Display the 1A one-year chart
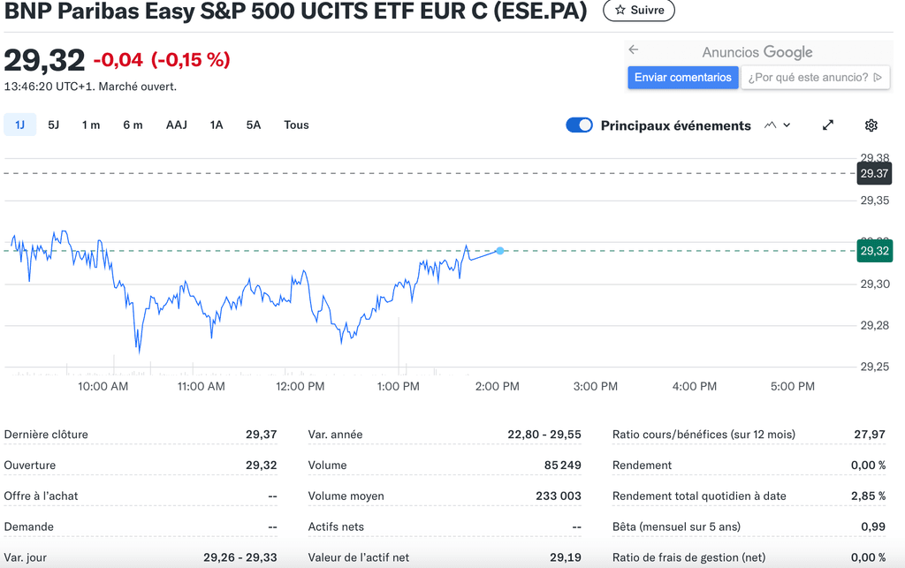The height and width of the screenshot is (568, 905). (x=216, y=125)
